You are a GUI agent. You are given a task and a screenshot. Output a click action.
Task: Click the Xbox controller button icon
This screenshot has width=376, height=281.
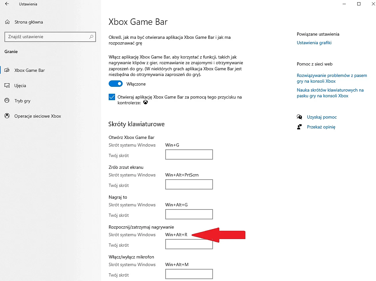pyautogui.click(x=146, y=103)
